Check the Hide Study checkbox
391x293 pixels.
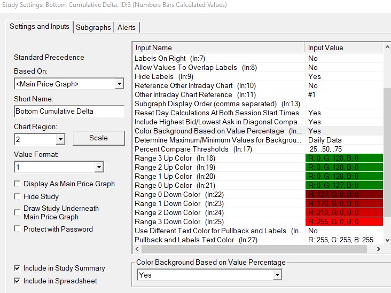point(18,197)
